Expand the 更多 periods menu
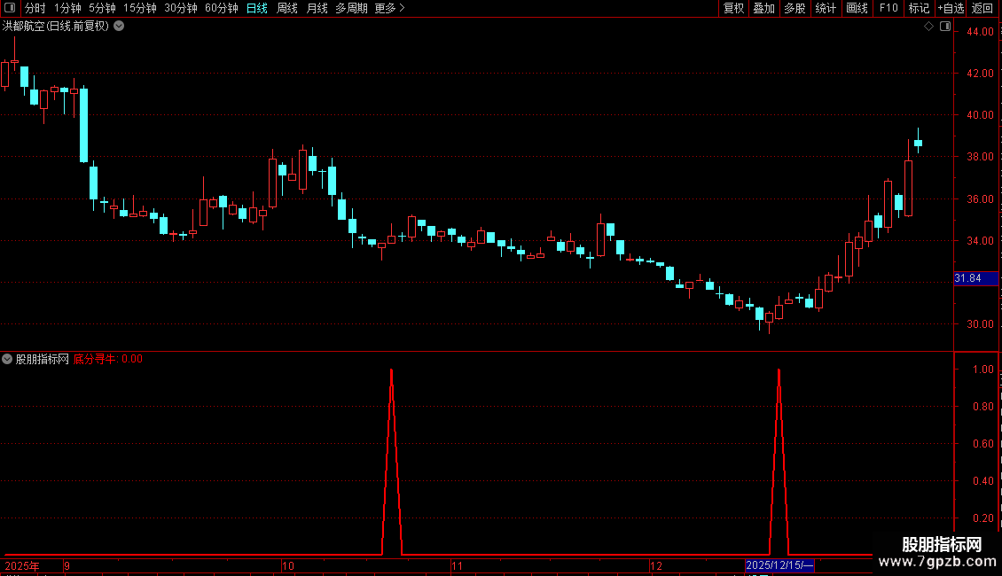Viewport: 1002px width, 576px height. (390, 8)
